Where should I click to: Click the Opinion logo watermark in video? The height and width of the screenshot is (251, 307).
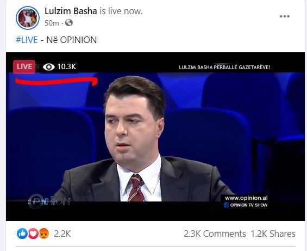tap(49, 201)
